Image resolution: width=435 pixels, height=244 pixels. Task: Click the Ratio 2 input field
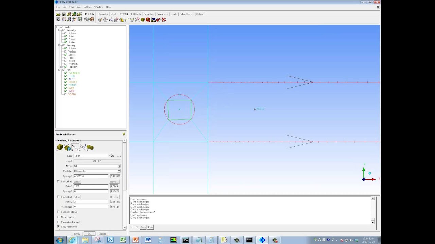click(x=91, y=202)
